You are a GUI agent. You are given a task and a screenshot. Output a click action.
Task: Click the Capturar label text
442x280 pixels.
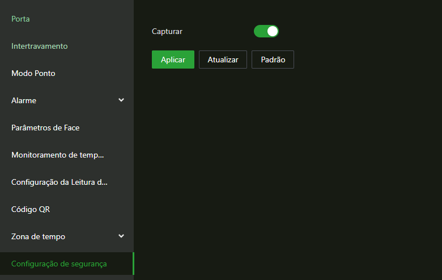tap(167, 31)
